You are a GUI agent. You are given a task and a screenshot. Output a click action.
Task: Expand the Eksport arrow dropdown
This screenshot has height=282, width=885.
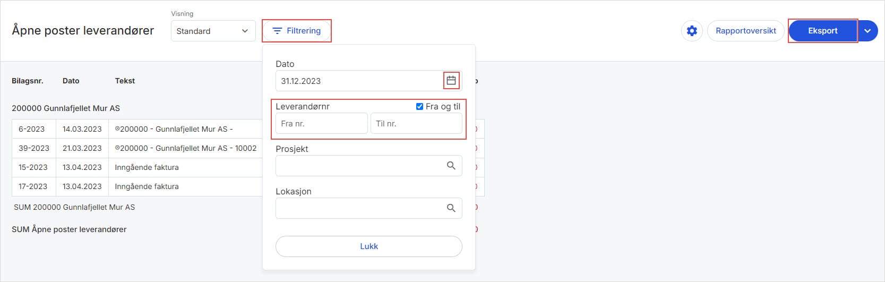867,31
